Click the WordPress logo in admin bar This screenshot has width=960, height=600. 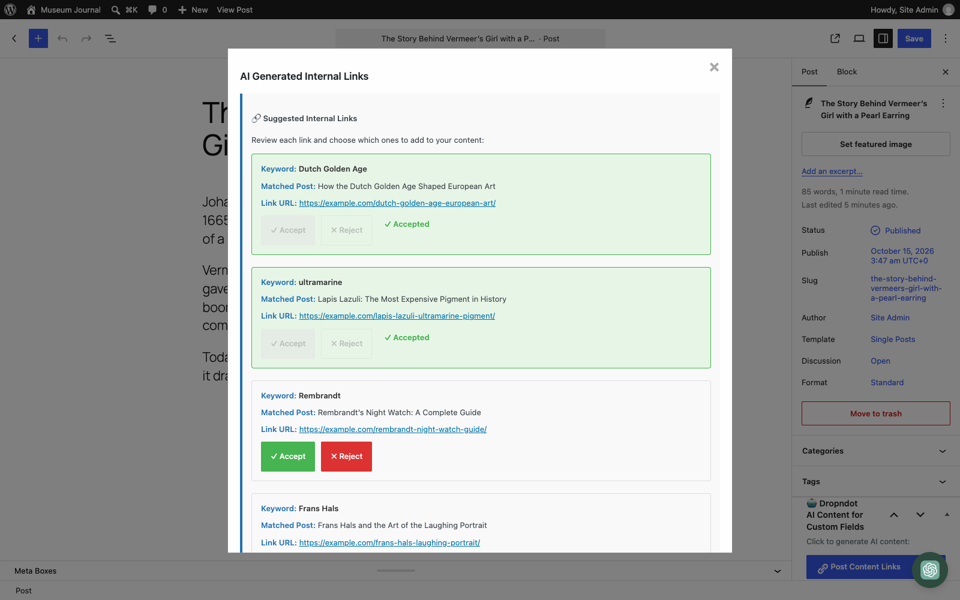[10, 10]
